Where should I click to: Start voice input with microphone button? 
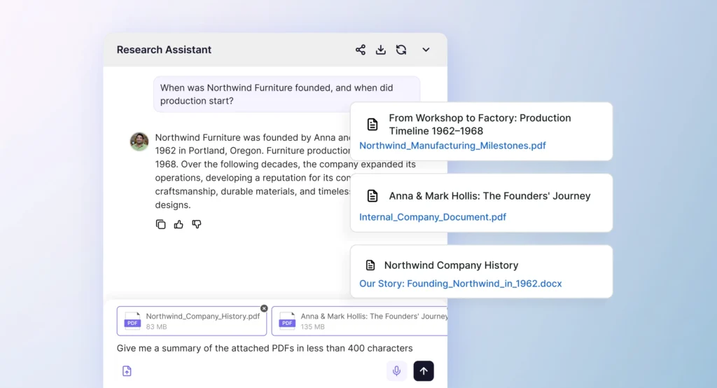click(x=396, y=371)
